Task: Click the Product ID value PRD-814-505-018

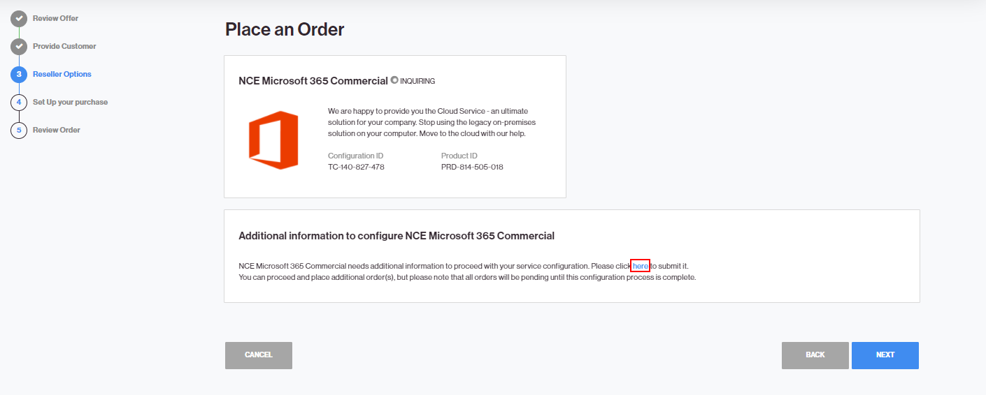Action: pyautogui.click(x=472, y=167)
